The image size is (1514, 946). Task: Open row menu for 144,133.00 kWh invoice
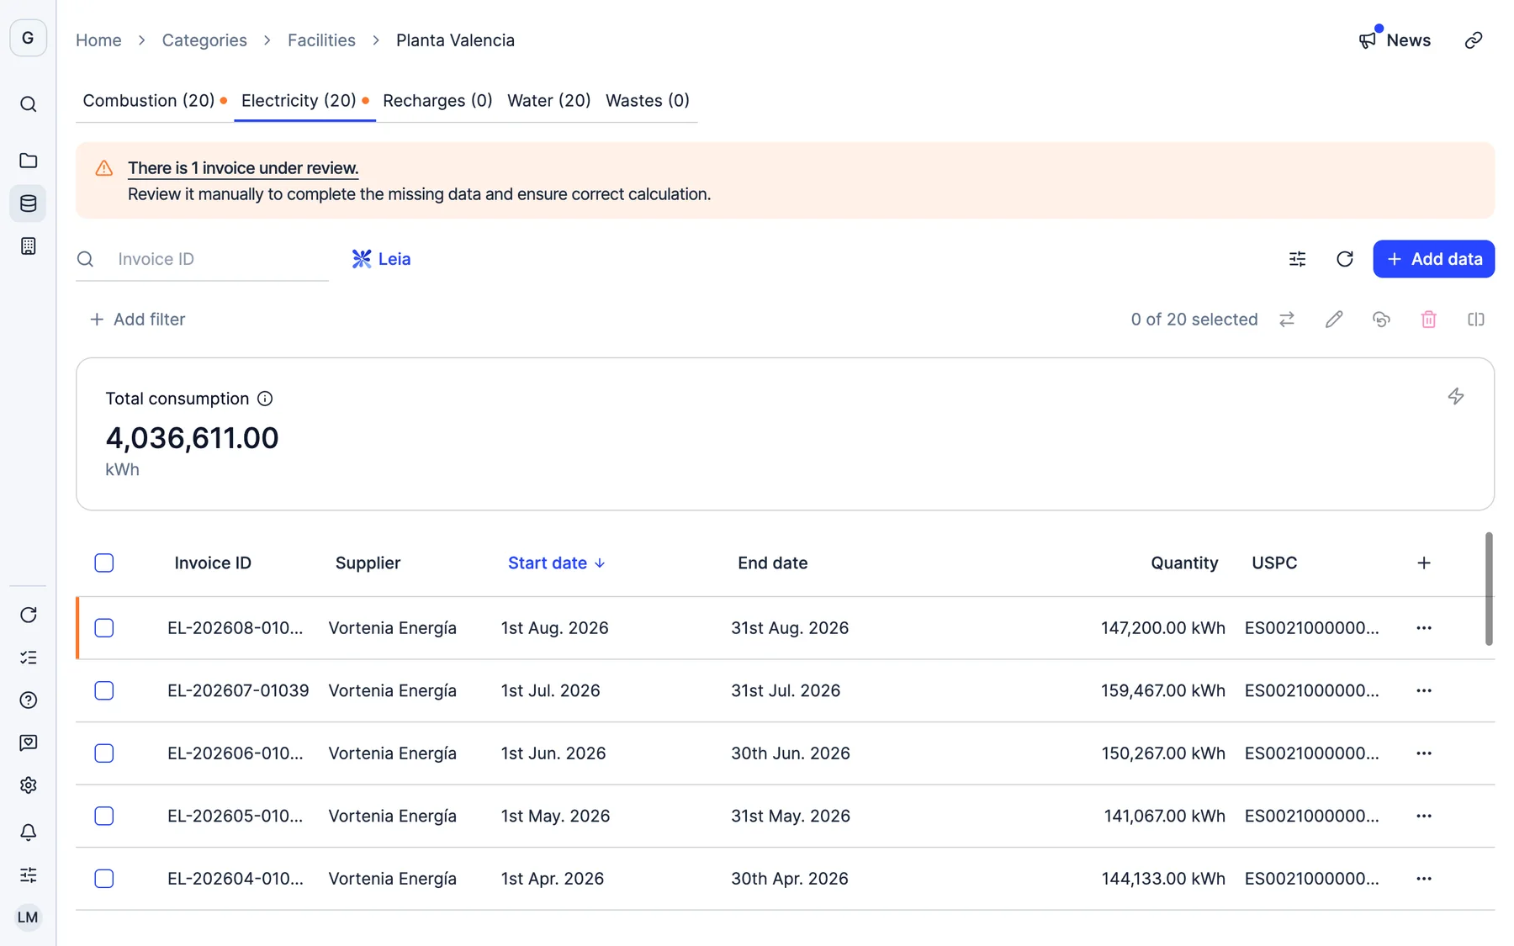(1423, 879)
